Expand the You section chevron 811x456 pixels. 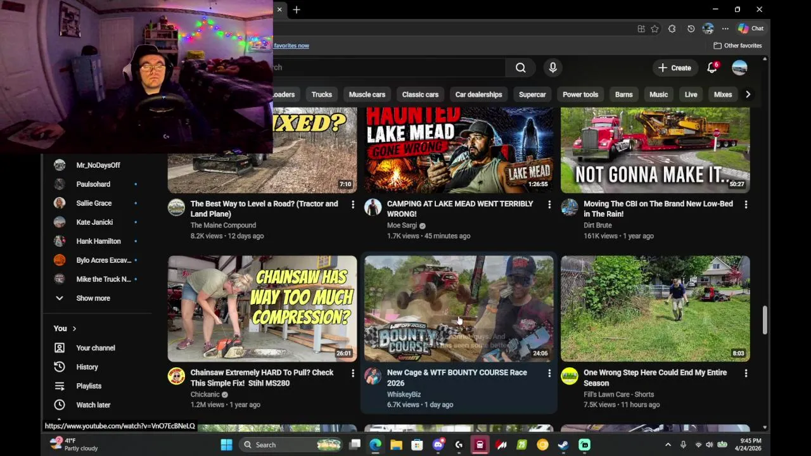(x=74, y=329)
